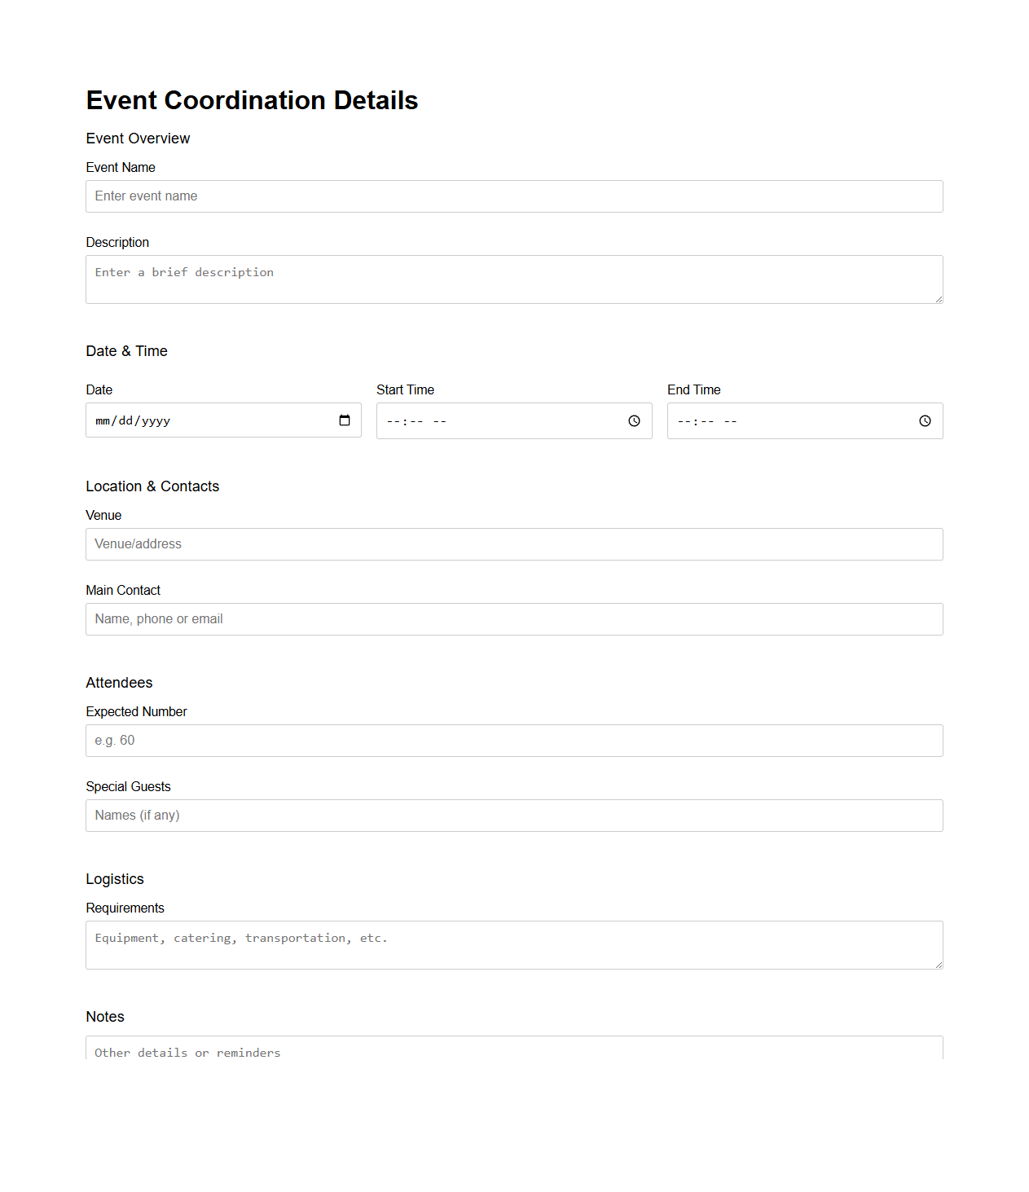Screen dimensions: 1029x1192
Task: Focus the Expected Number field
Action: 513,741
